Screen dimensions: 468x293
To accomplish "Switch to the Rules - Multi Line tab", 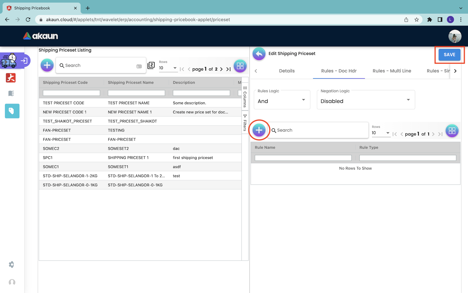I will (392, 71).
